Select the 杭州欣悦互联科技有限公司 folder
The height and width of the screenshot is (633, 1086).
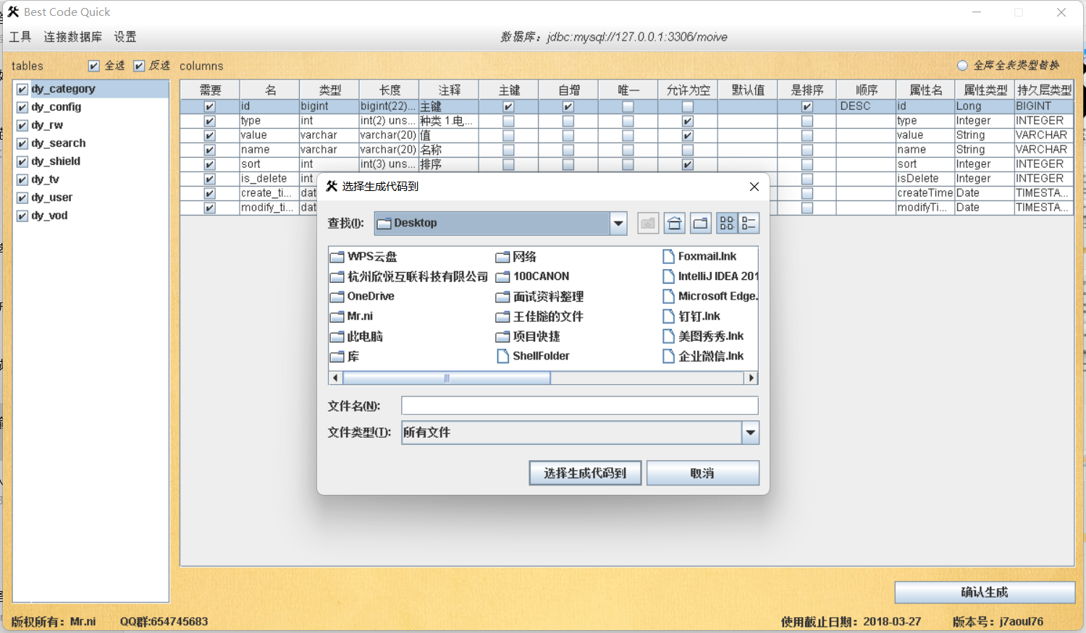click(409, 276)
